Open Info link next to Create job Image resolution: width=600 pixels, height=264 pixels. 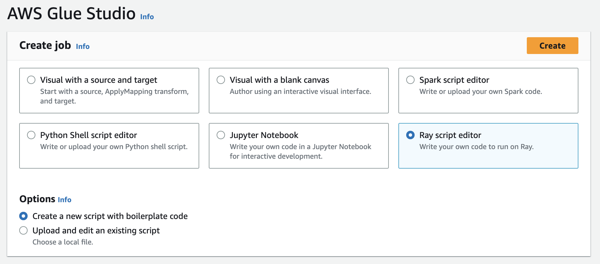82,46
